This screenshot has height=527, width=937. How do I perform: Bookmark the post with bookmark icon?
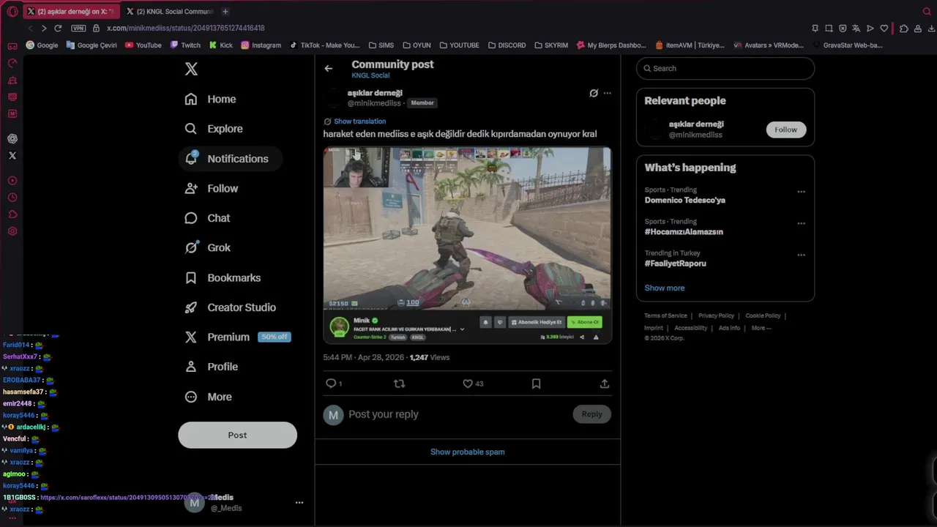pos(536,384)
